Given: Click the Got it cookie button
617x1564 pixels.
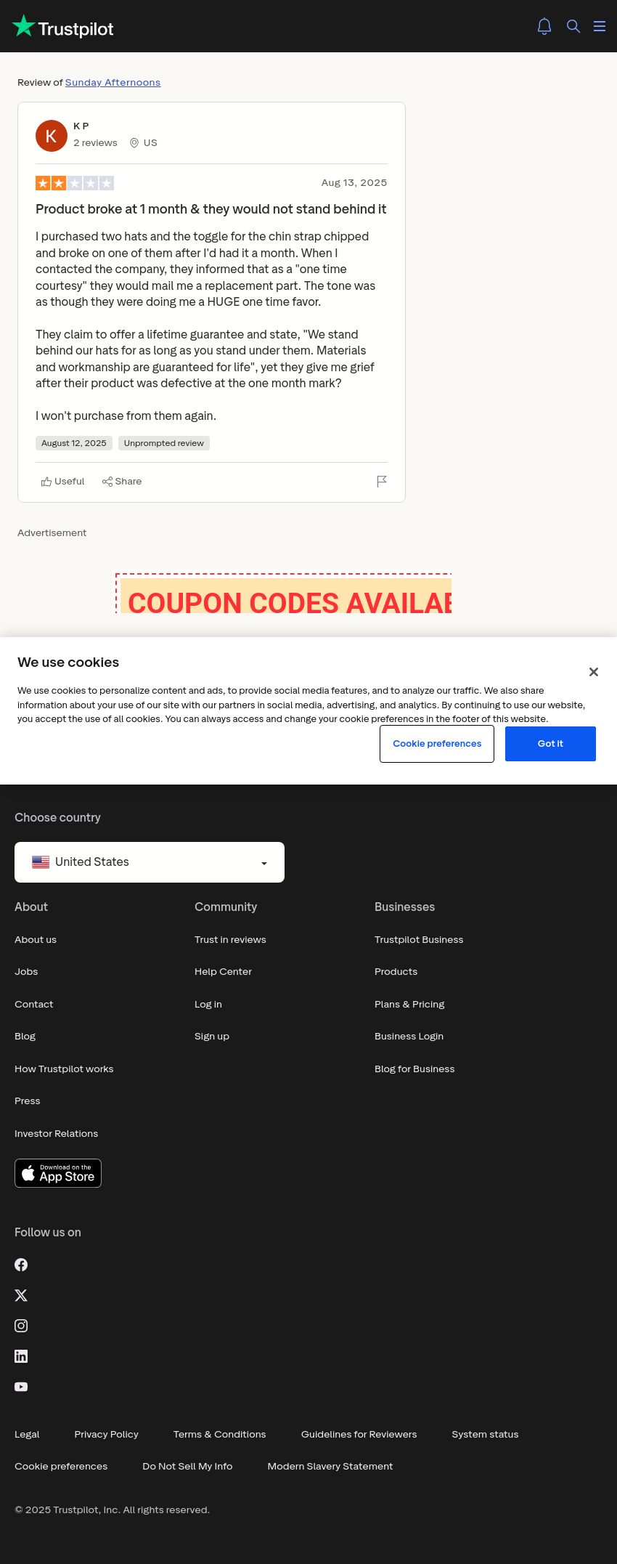Looking at the screenshot, I should (x=550, y=744).
